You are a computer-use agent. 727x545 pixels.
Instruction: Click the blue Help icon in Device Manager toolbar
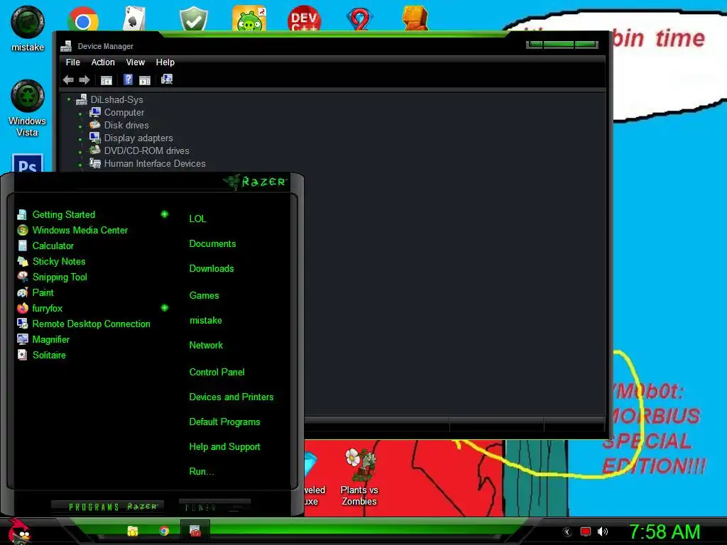click(x=128, y=79)
